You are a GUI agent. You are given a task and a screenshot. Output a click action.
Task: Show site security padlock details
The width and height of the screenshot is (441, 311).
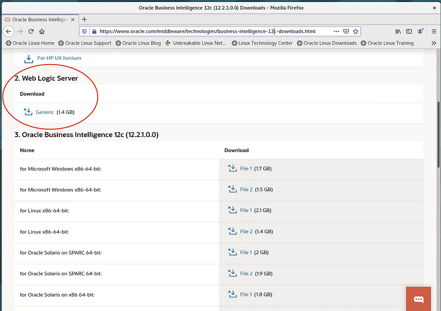pos(94,31)
